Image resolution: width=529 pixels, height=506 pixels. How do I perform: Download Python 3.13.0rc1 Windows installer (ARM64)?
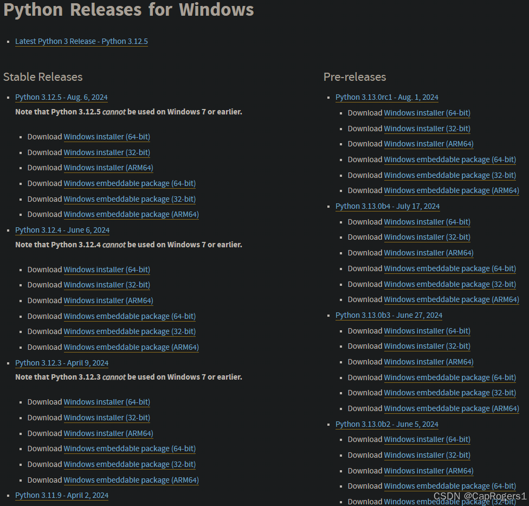(429, 144)
